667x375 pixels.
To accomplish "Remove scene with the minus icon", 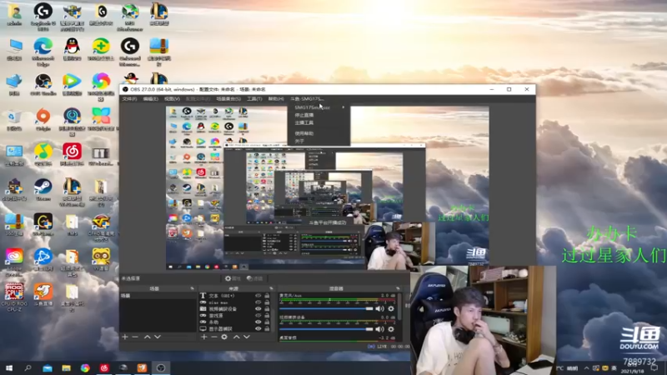I will click(135, 337).
